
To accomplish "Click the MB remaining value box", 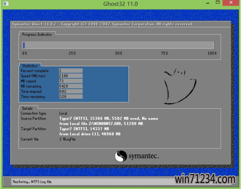I will [x=70, y=86].
